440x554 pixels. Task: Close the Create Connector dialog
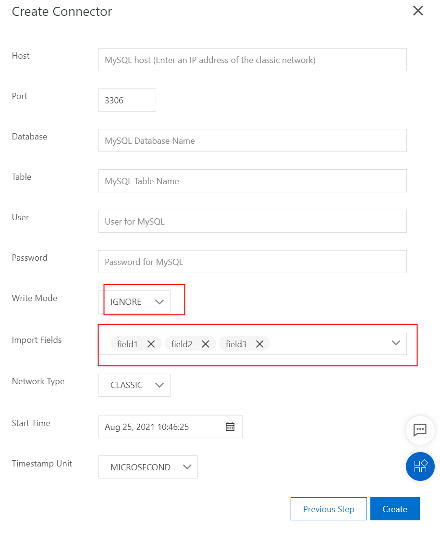click(x=418, y=11)
